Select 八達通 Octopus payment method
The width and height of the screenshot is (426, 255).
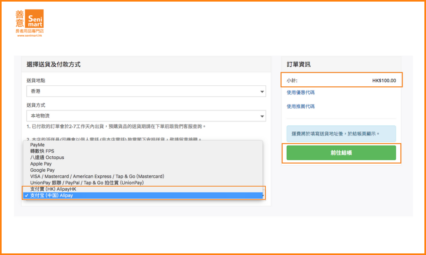pyautogui.click(x=47, y=158)
